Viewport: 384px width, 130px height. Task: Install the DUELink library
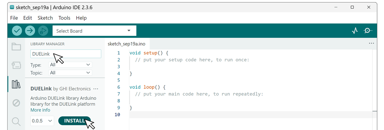click(x=74, y=121)
